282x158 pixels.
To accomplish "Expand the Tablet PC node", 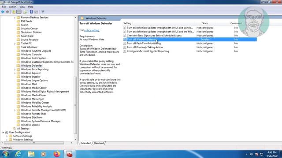I will pos(15,43).
